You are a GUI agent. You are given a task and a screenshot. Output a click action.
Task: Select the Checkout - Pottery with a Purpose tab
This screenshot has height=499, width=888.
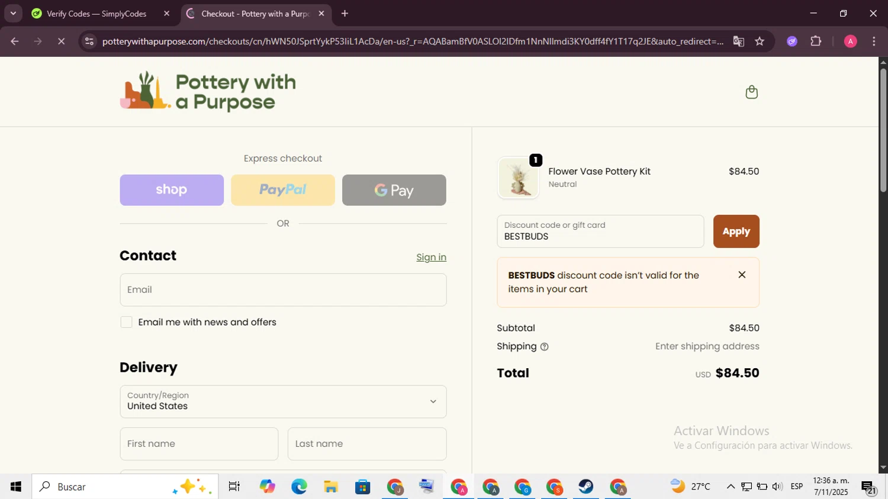[256, 14]
